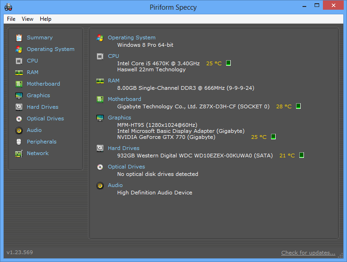This screenshot has height=262, width=347.
Task: Click the Speccy app icon in title bar
Action: 8,7
